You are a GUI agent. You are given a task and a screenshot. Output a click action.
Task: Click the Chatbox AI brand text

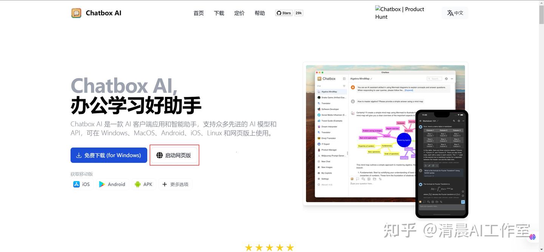pyautogui.click(x=104, y=13)
